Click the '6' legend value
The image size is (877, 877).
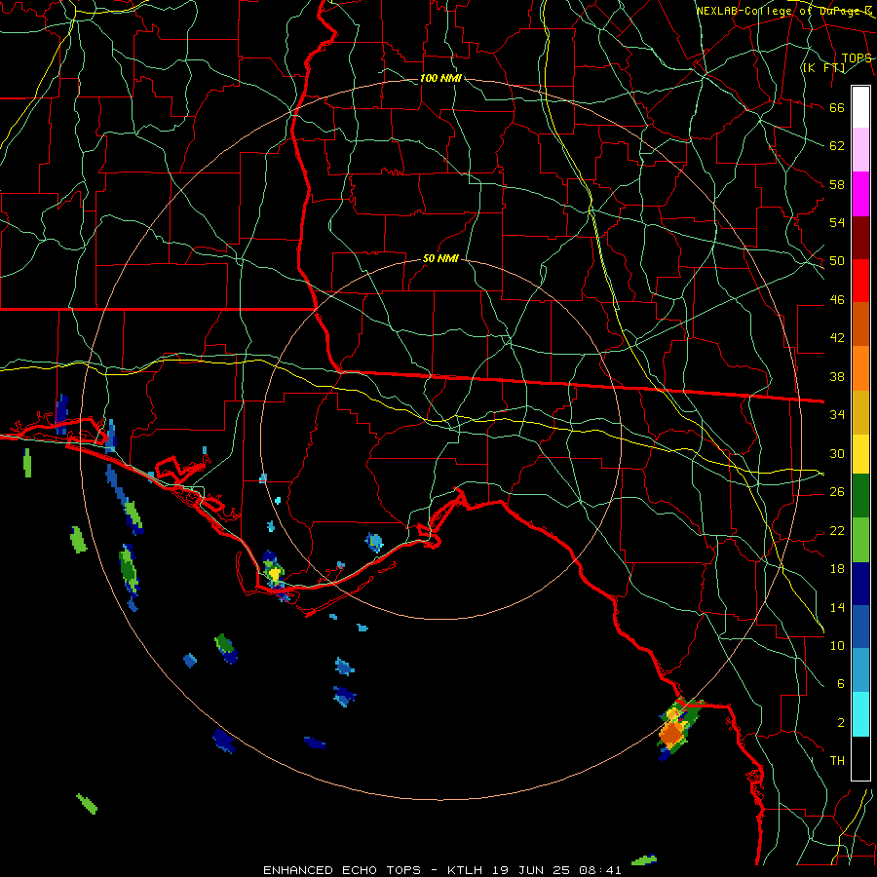click(x=841, y=684)
